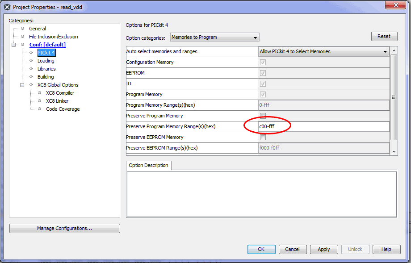This screenshot has width=411, height=263.
Task: Open Manage Configurations dialog
Action: point(64,229)
